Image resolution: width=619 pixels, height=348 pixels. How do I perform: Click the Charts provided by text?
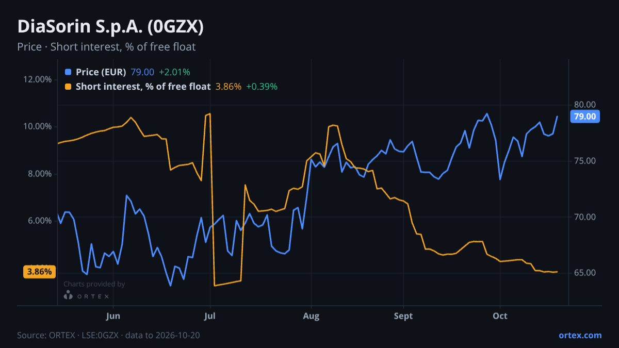click(94, 284)
